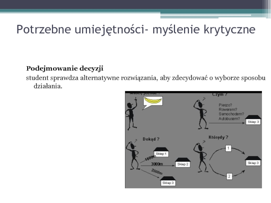Click the Sklep 3 shop under the transport options
This screenshot has width=271, height=203.
pyautogui.click(x=253, y=120)
